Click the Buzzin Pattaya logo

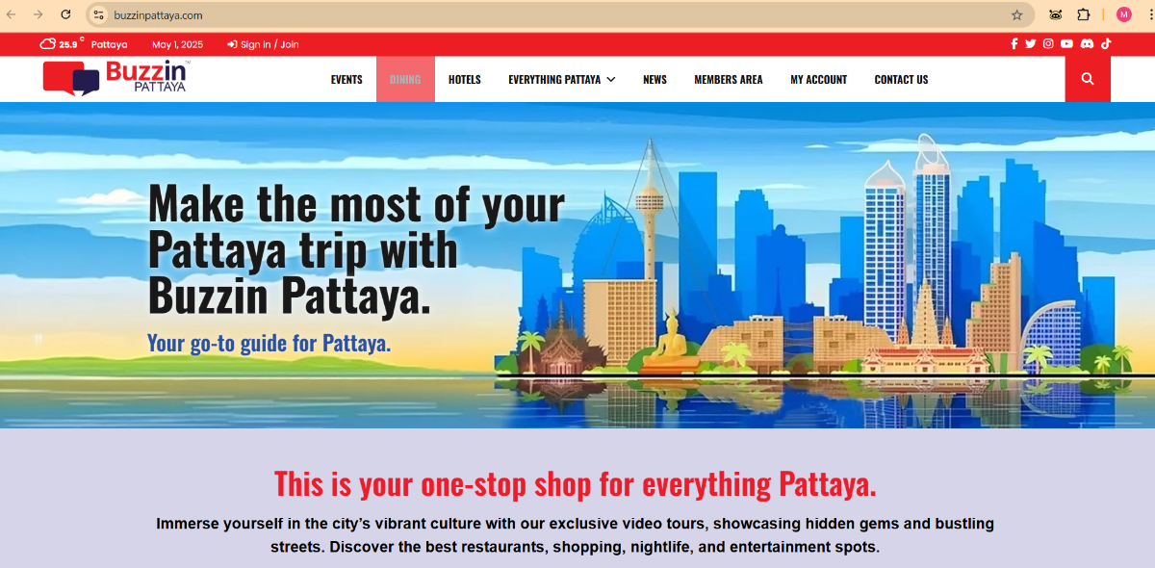click(115, 78)
